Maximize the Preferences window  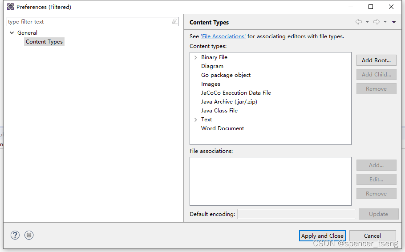tap(371, 7)
